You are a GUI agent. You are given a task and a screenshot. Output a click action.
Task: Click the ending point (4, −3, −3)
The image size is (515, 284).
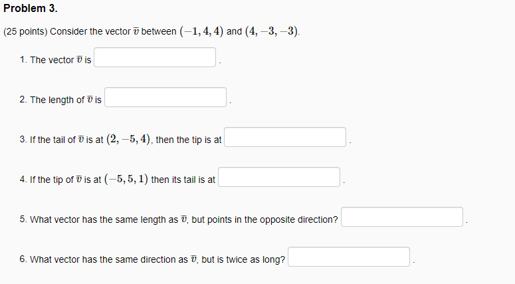click(x=272, y=31)
